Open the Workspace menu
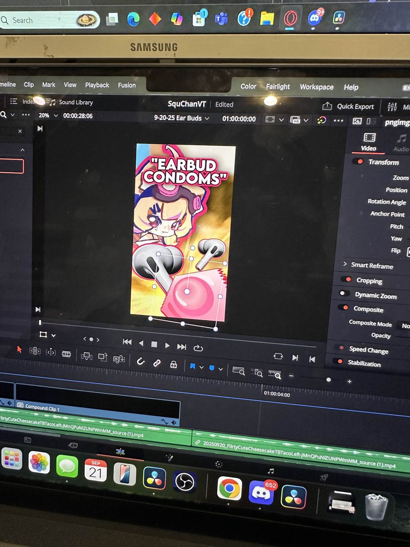410x547 pixels. click(x=317, y=87)
